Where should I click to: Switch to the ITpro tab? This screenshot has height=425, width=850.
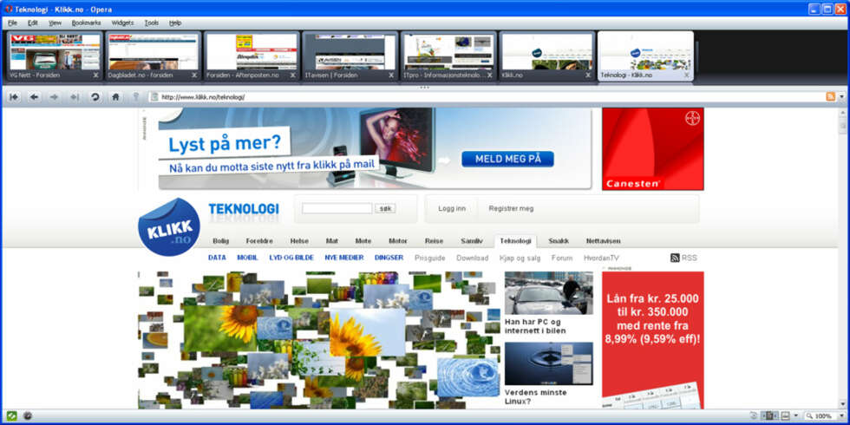pos(448,56)
